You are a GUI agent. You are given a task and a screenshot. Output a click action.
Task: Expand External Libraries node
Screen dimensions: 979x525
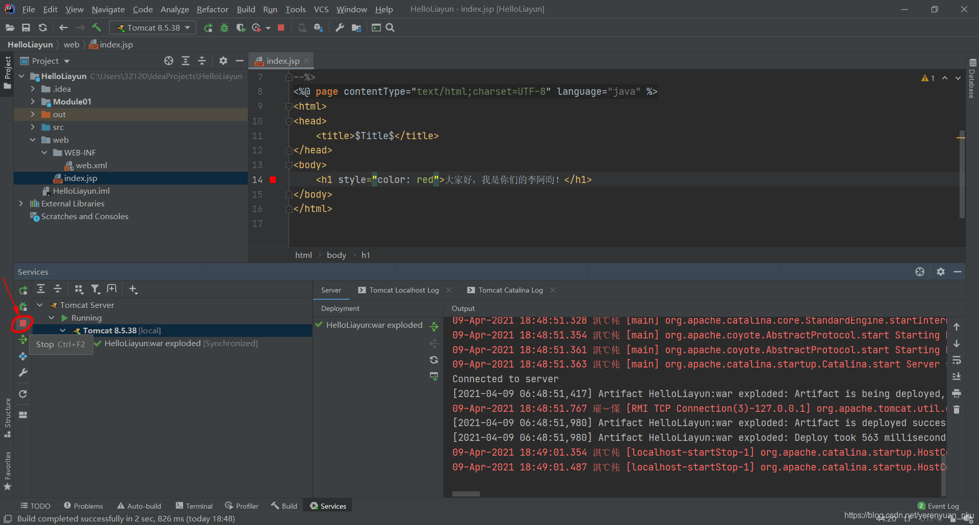pos(21,203)
